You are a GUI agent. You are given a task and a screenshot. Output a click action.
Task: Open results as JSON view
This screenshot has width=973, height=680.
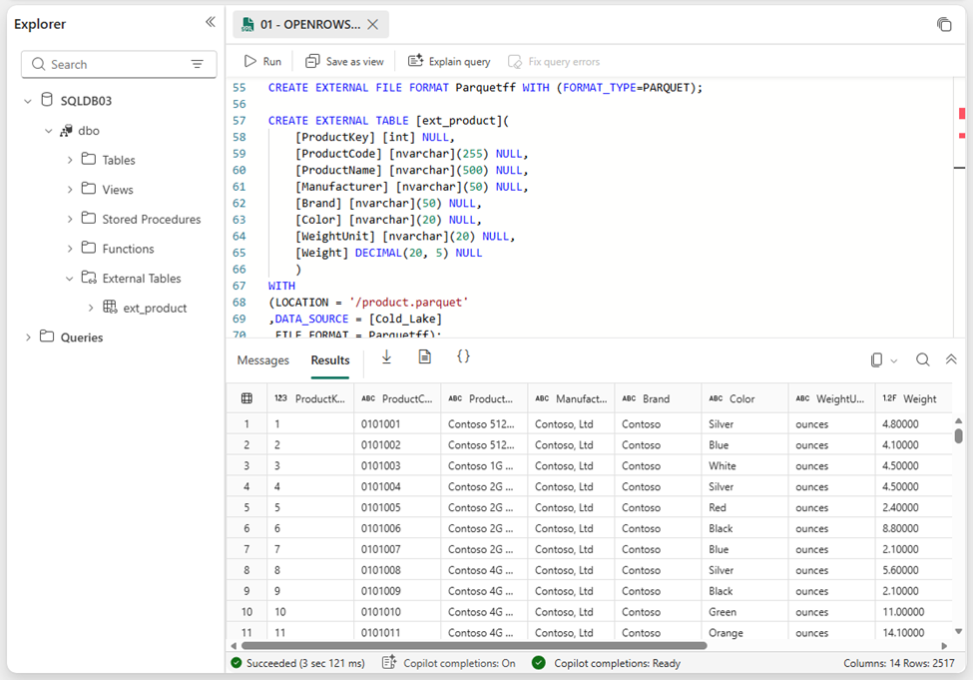[463, 355]
